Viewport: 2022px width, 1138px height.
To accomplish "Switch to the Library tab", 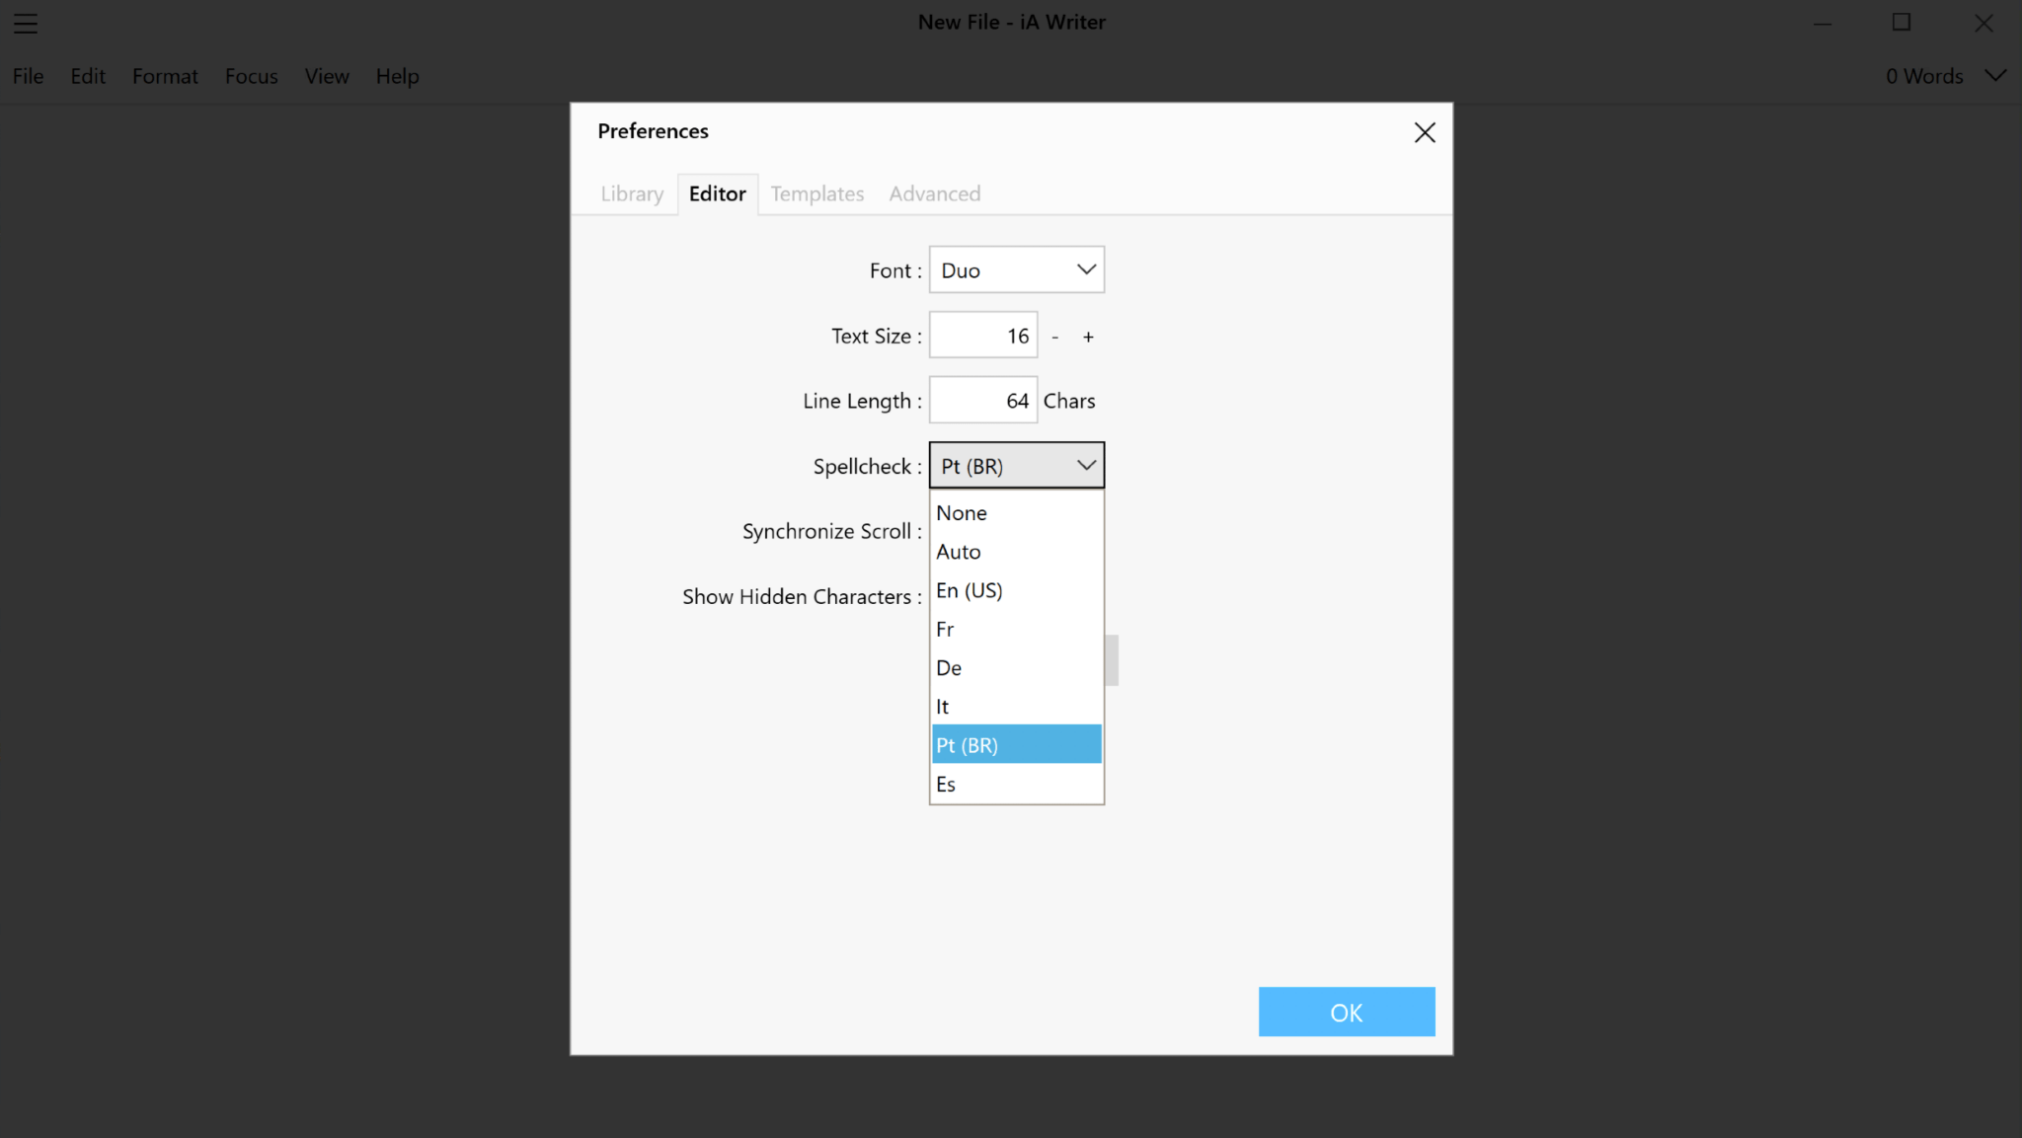I will (x=632, y=193).
